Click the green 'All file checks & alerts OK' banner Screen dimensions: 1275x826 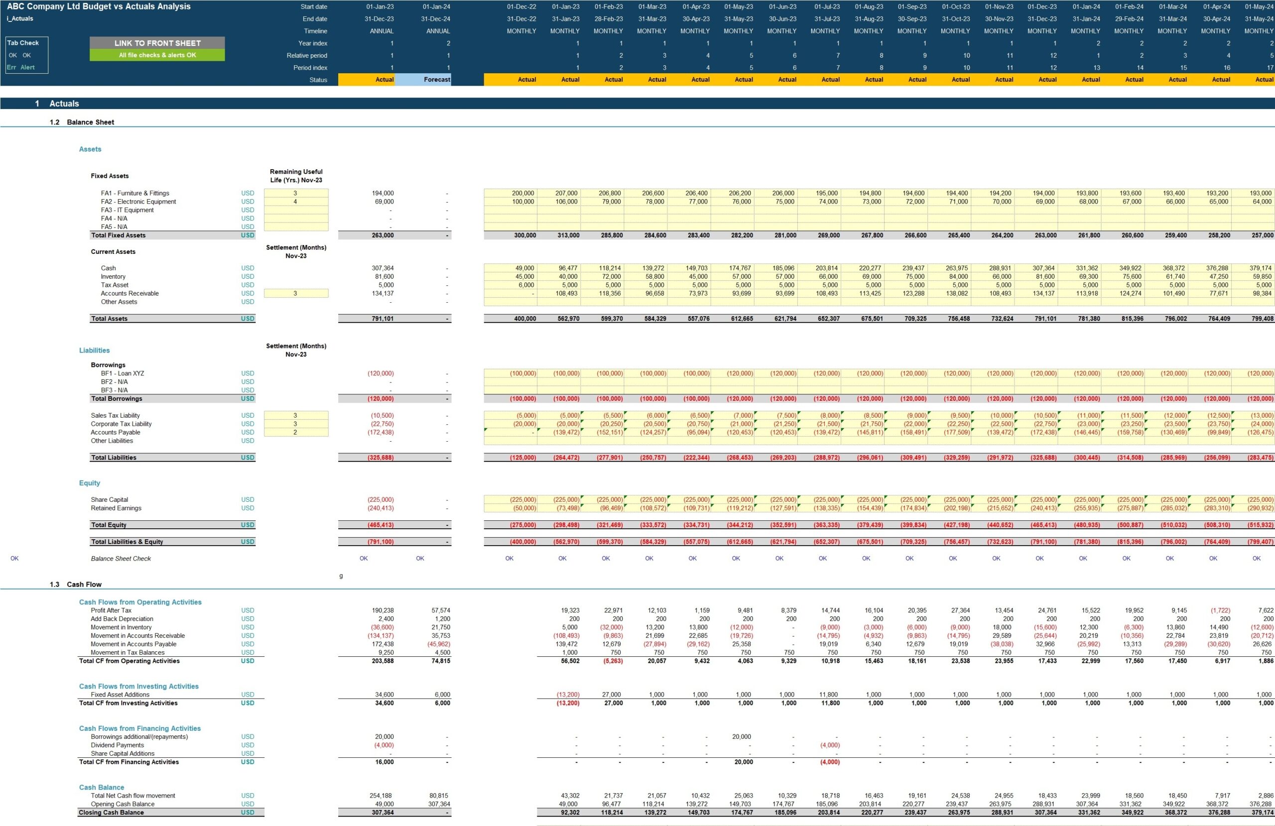coord(157,55)
